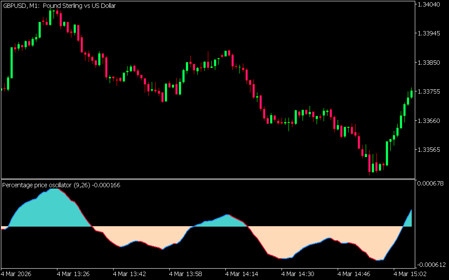Click the 4 Mar 14:30 time marker

[297, 274]
